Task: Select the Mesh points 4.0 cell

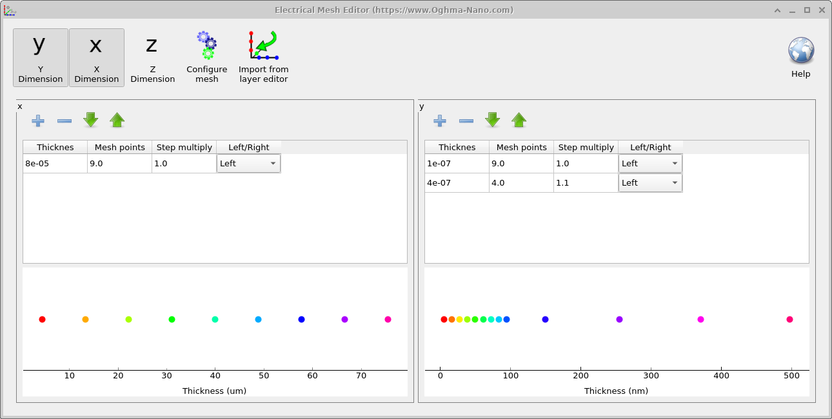Action: [x=521, y=182]
